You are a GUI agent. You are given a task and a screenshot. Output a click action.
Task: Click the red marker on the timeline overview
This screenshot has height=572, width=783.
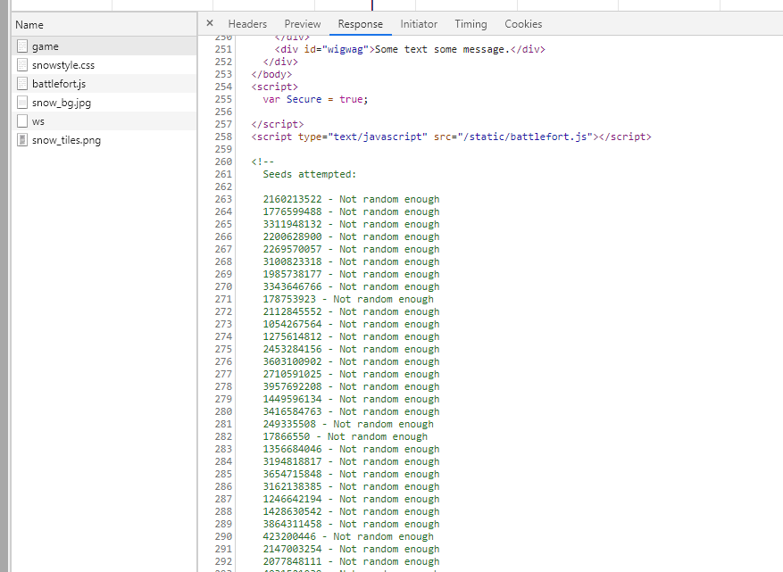coord(372,5)
